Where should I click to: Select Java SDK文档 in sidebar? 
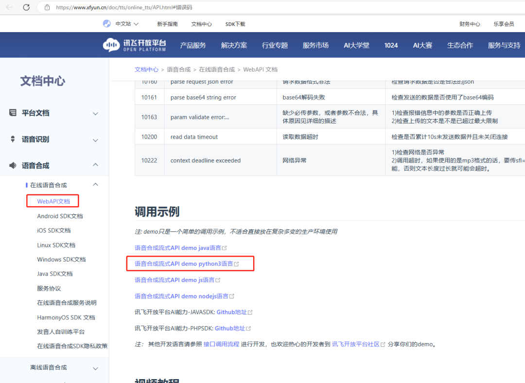click(55, 274)
